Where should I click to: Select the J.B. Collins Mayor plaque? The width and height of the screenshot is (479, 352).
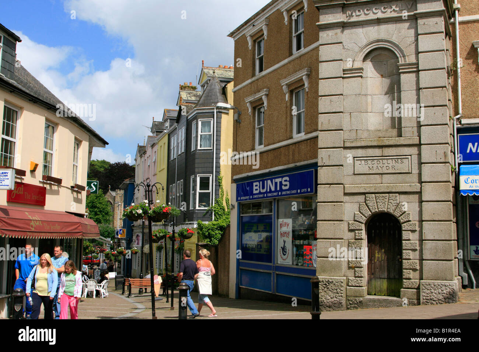[x=382, y=165]
